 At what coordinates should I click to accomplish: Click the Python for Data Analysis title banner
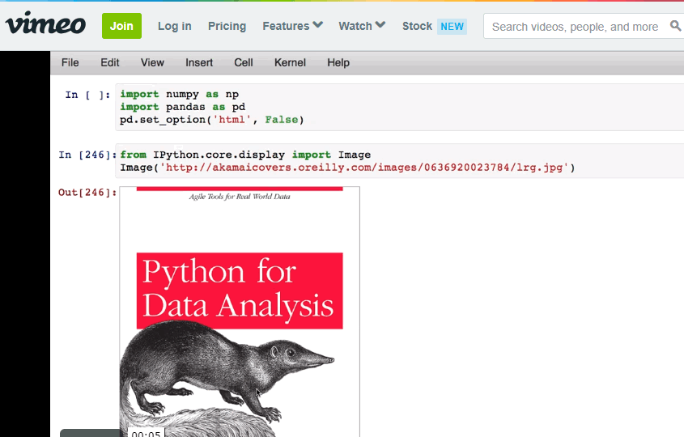click(240, 291)
